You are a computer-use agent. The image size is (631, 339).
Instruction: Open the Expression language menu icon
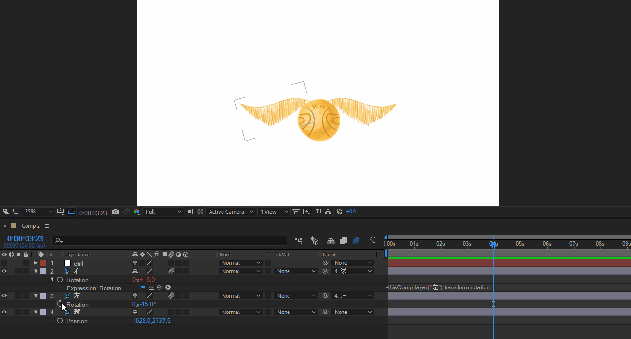click(168, 287)
